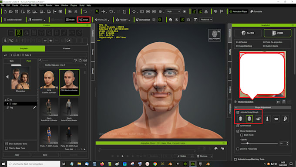Open the File menu

coord(2,5)
